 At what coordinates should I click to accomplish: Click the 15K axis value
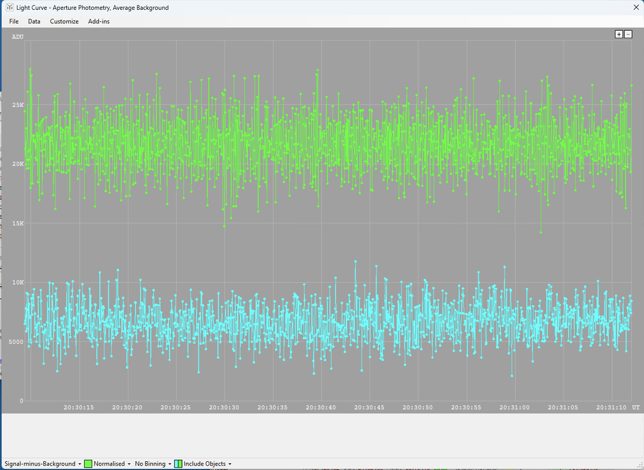18,223
